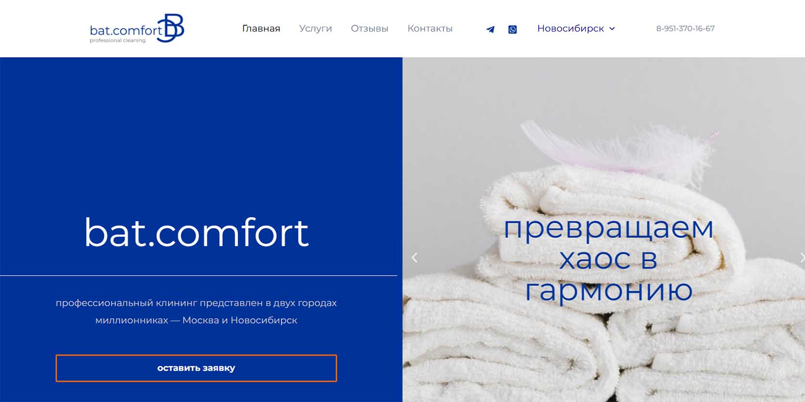Call the phone number 8-951-370-16-67
805x402 pixels.
[685, 29]
